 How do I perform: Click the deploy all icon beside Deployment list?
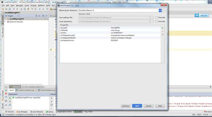tap(10, 98)
